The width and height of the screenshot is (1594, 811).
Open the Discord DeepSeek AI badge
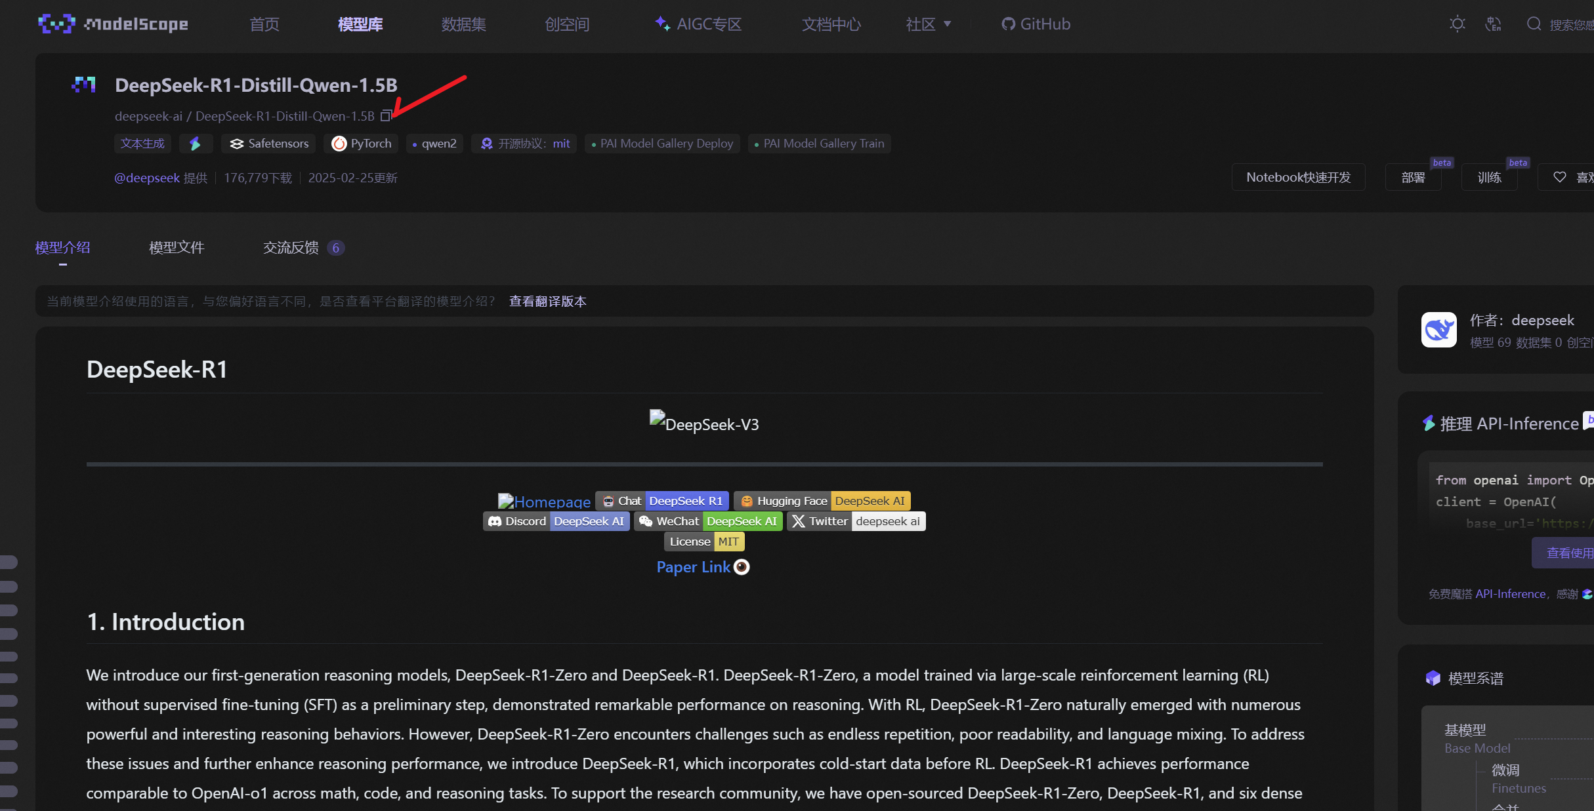(x=556, y=521)
